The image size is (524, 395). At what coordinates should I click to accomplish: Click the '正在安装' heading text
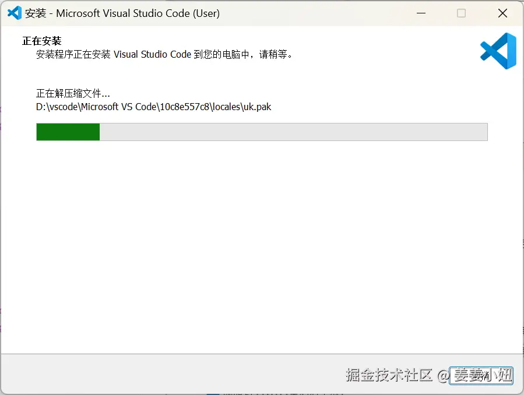[42, 41]
